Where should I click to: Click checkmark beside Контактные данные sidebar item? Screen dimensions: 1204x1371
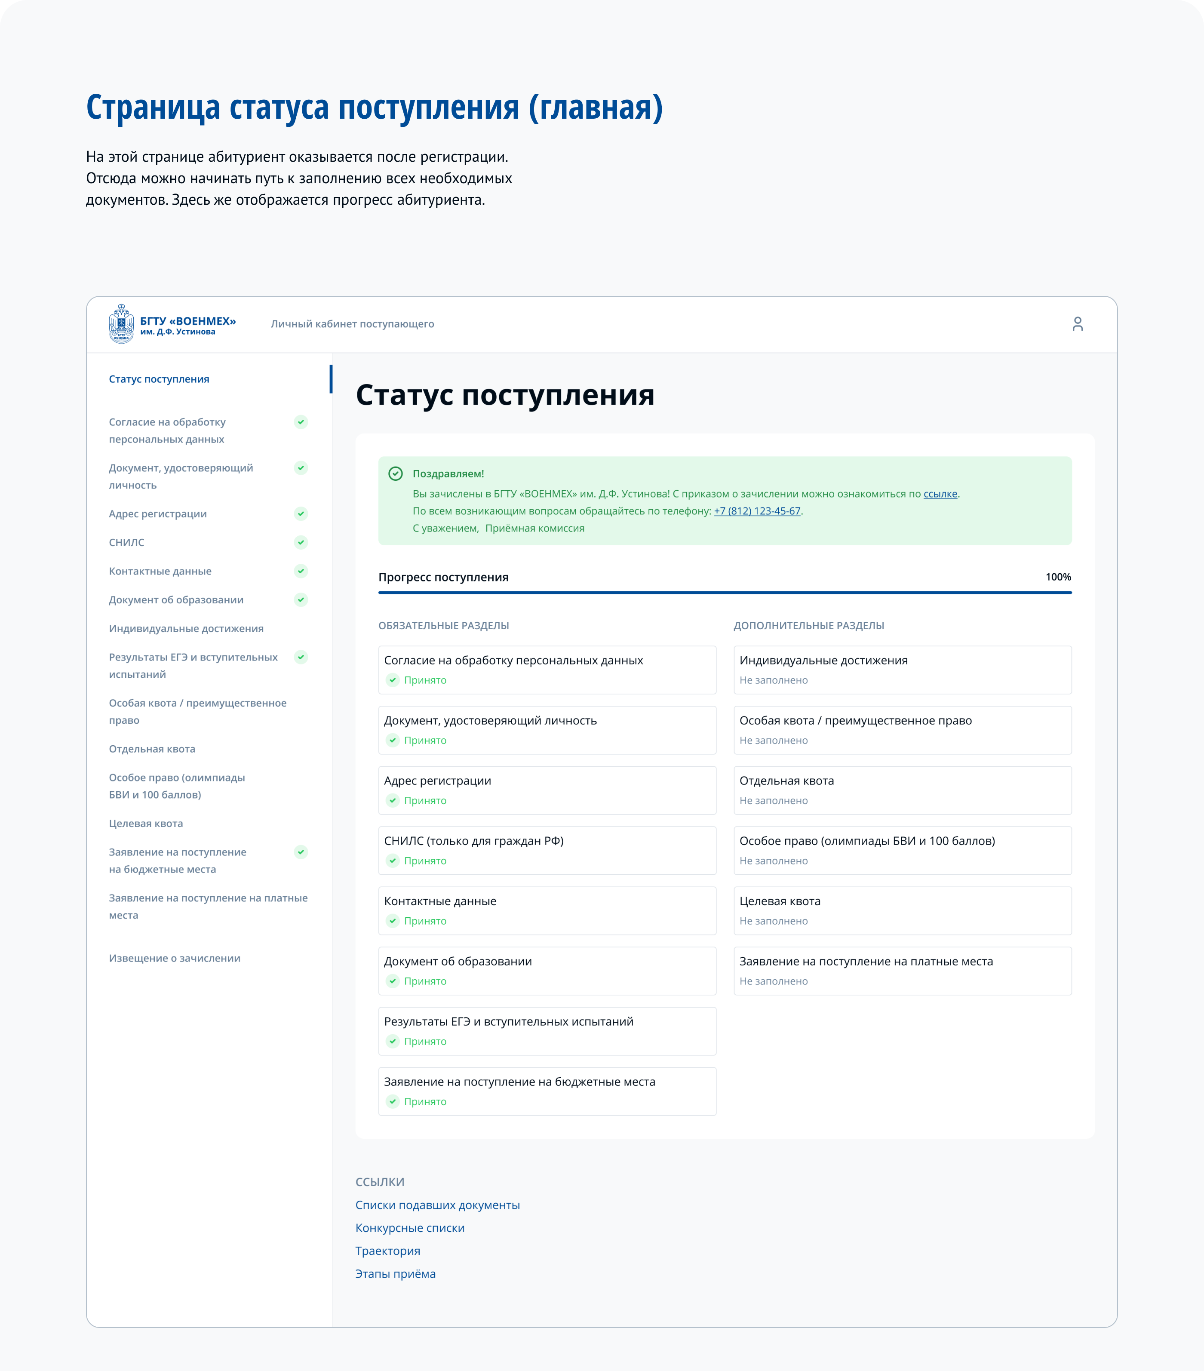[x=301, y=571]
